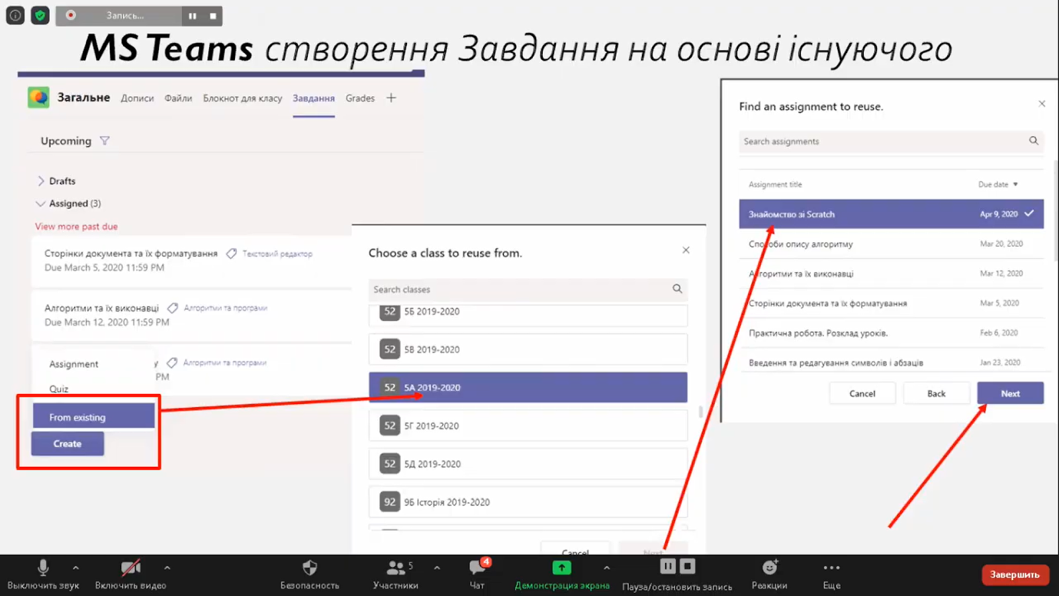Screen dimensions: 1059x596
Task: Open Реакции reactions menu
Action: [x=769, y=575]
